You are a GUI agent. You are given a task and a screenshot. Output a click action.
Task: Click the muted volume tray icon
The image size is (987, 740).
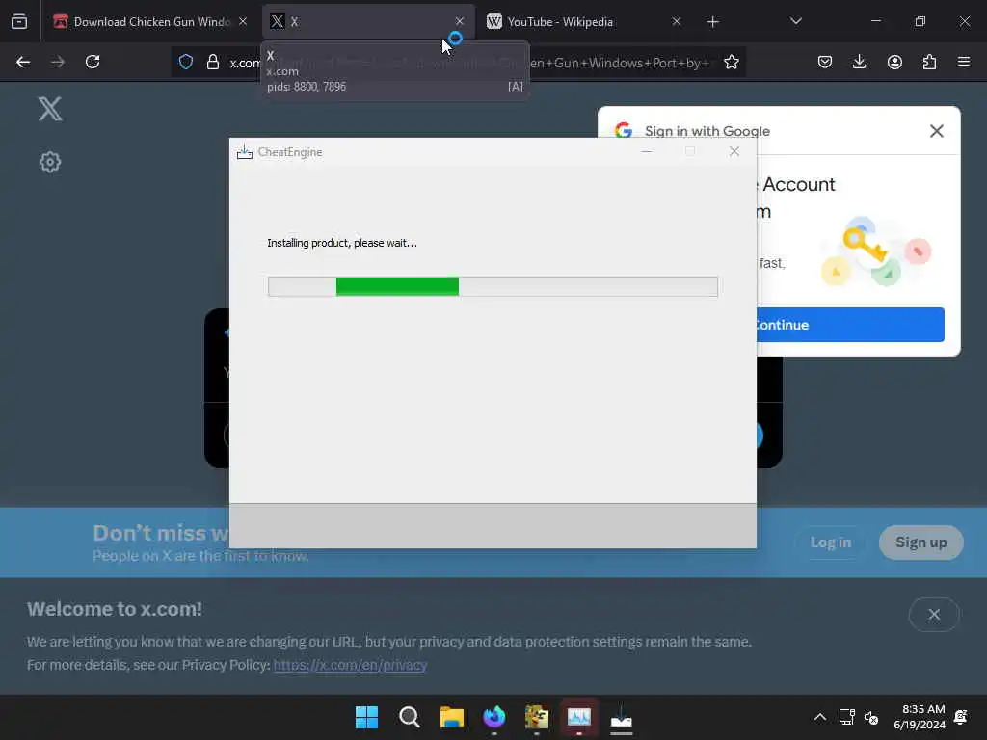(871, 717)
